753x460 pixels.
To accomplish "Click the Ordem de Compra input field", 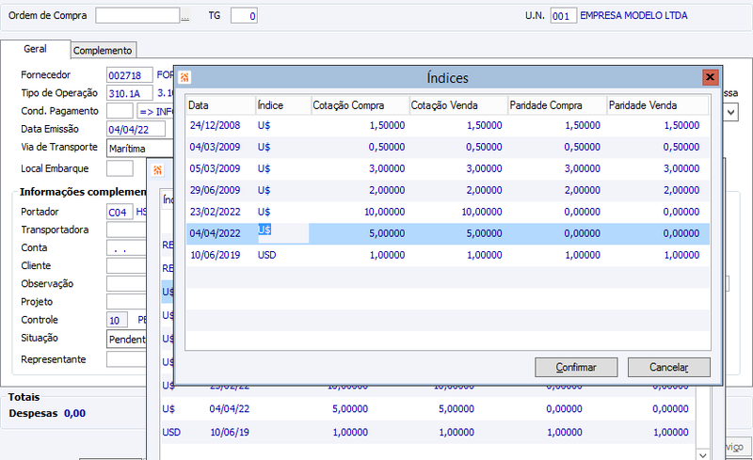I will pos(137,16).
